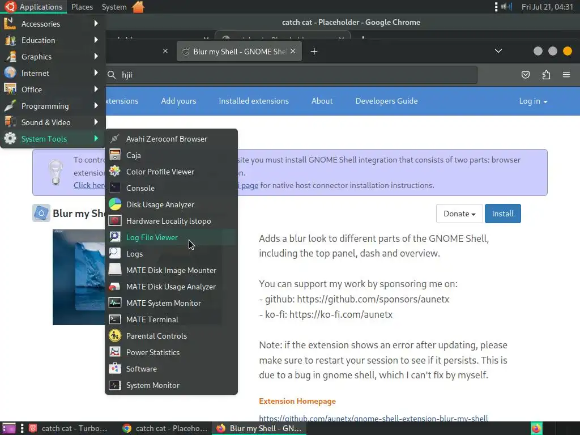The height and width of the screenshot is (435, 580).
Task: Open Firefox list all tabs chevron
Action: click(x=498, y=51)
